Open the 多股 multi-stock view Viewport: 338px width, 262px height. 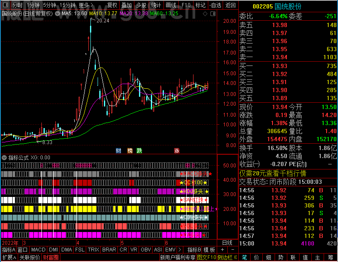pyautogui.click(x=141, y=5)
